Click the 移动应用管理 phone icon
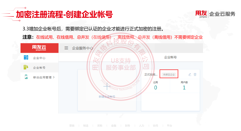 (x=26, y=77)
